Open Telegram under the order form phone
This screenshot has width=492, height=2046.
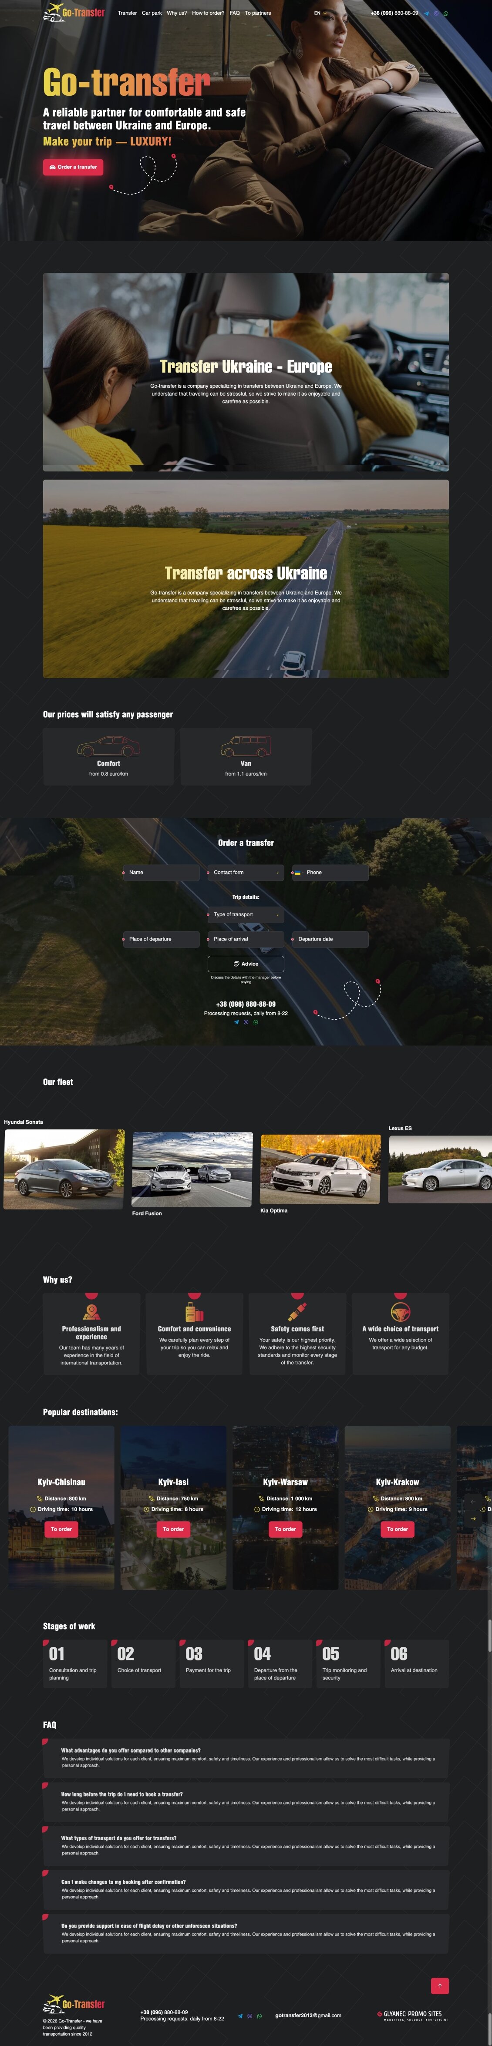(x=236, y=1022)
